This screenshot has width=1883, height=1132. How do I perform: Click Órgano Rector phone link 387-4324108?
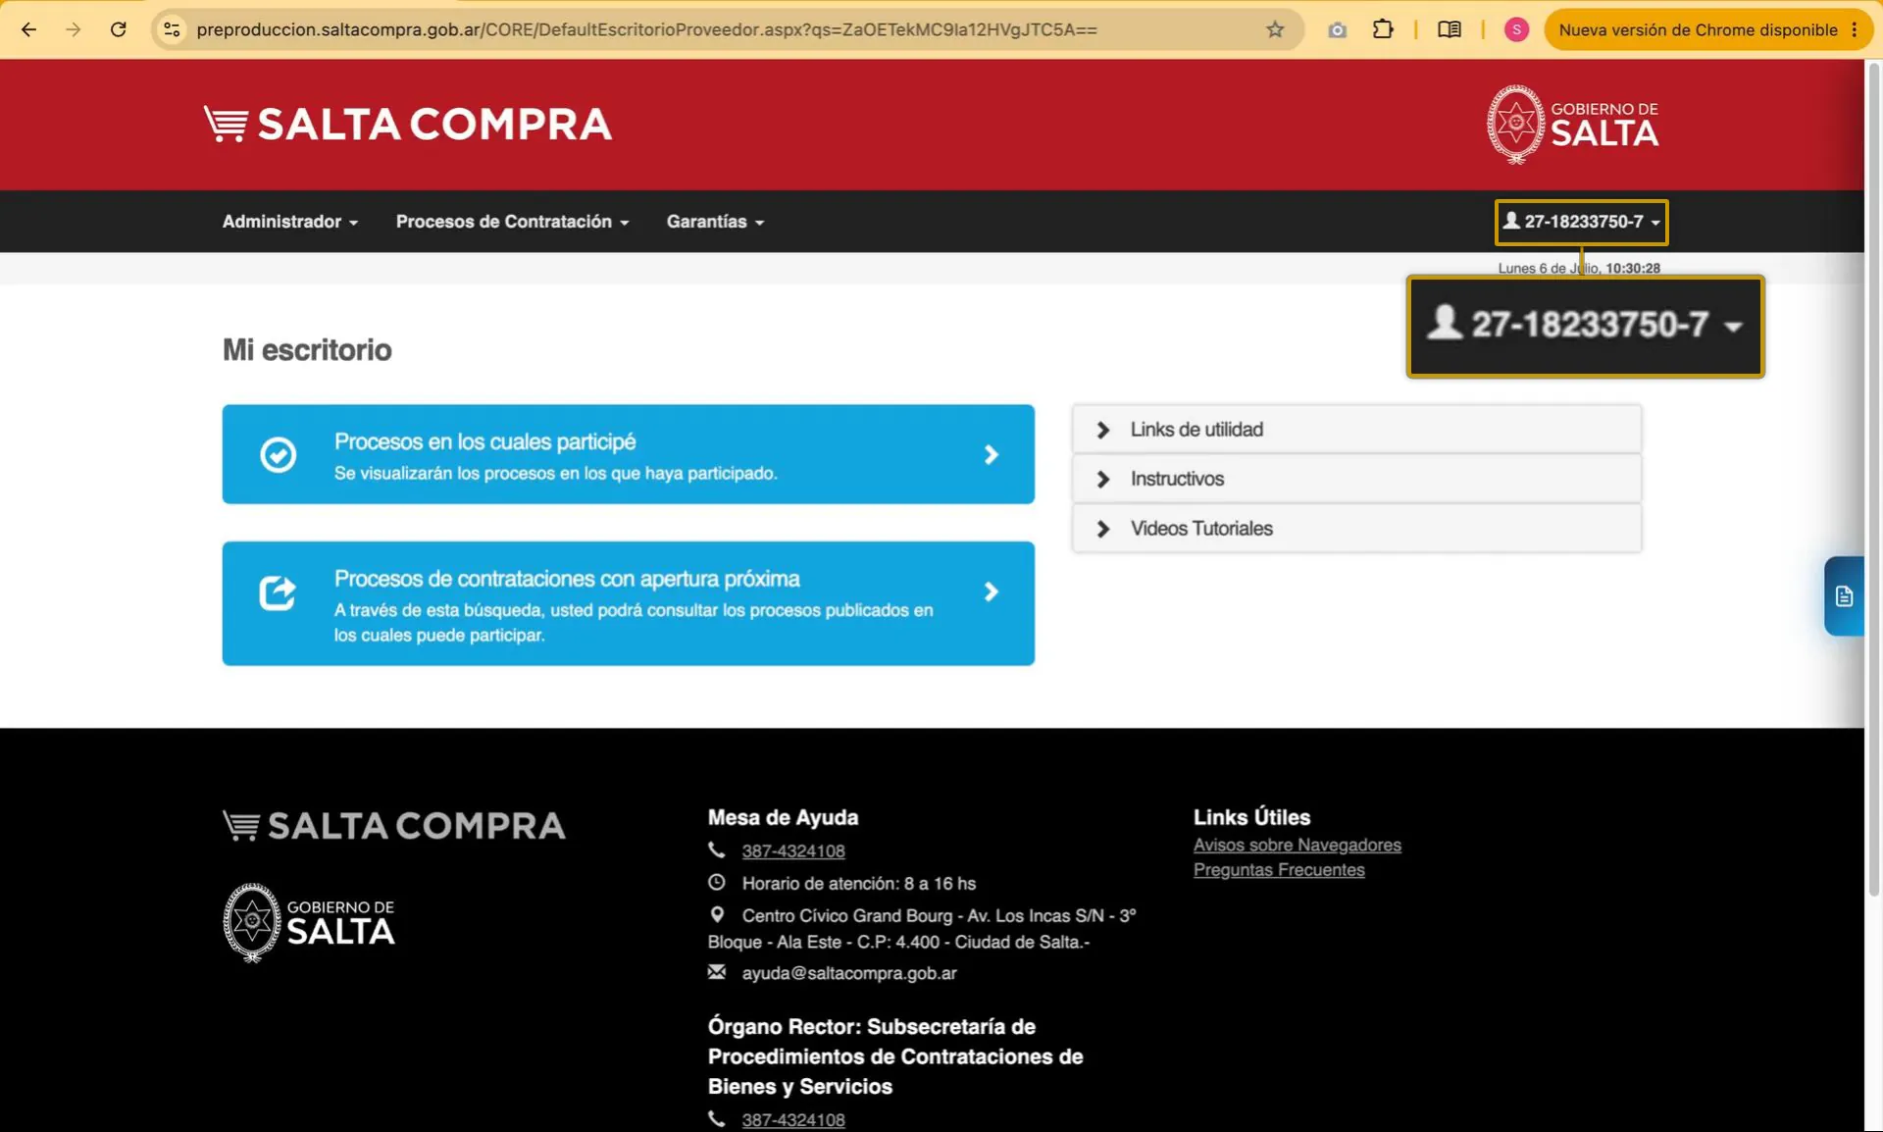tap(793, 1119)
